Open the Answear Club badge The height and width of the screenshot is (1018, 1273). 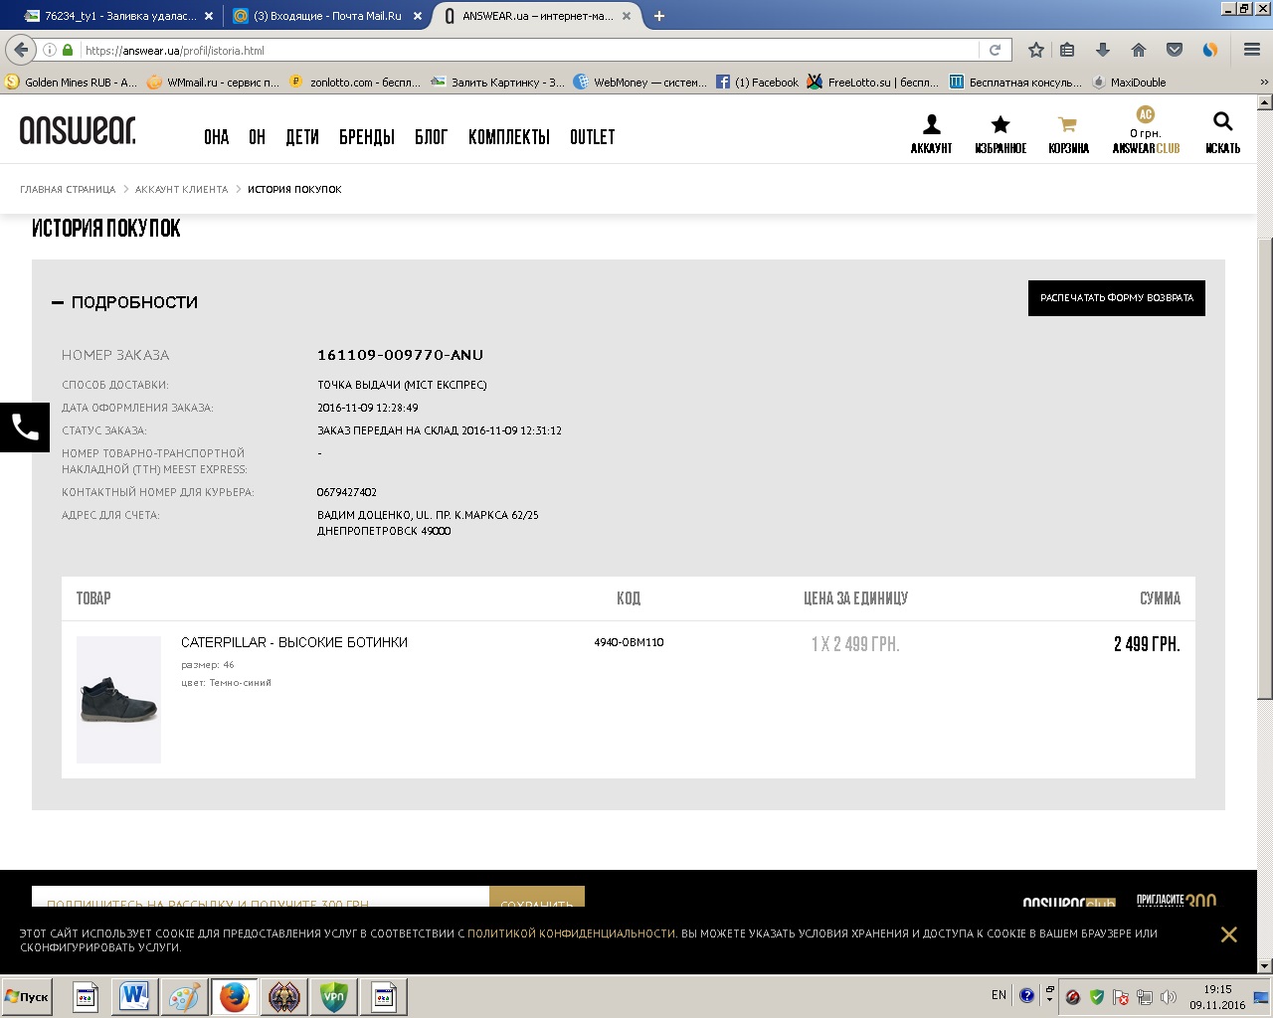(x=1146, y=130)
